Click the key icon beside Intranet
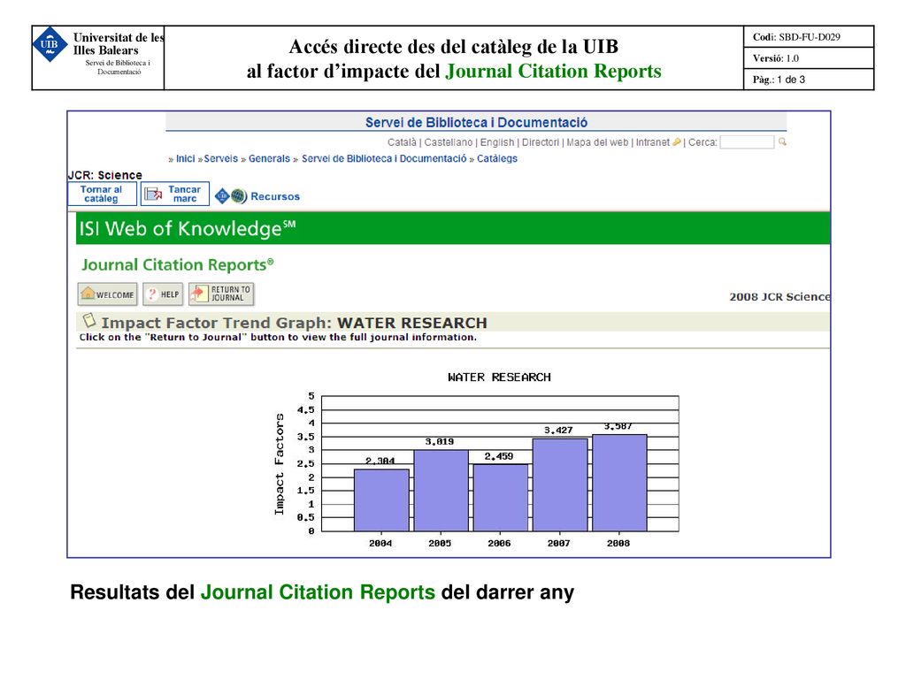The height and width of the screenshot is (679, 906). pos(677,142)
